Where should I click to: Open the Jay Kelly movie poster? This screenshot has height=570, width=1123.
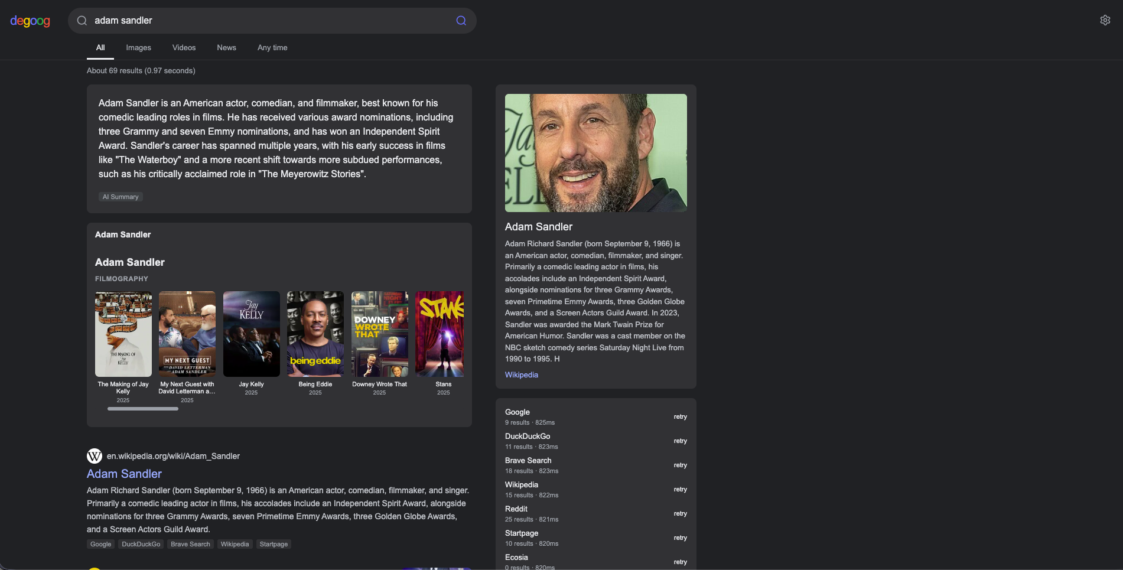pyautogui.click(x=251, y=334)
